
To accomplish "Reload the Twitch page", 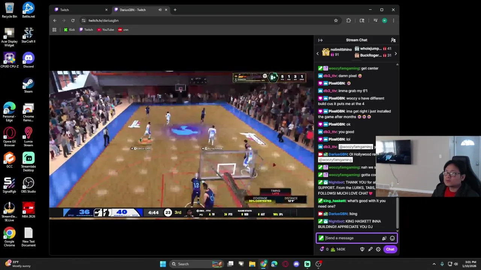I will click(x=73, y=21).
